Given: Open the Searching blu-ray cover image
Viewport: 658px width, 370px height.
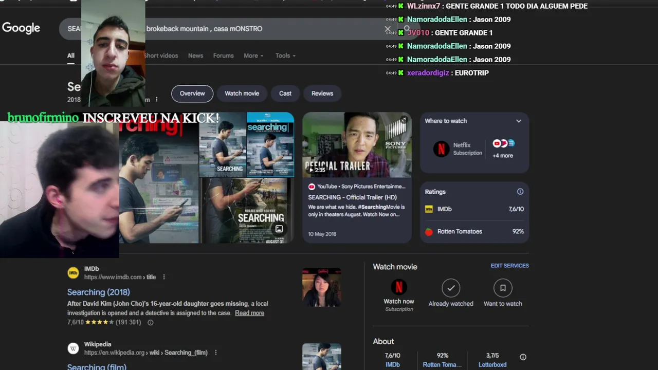Looking at the screenshot, I should click(270, 144).
